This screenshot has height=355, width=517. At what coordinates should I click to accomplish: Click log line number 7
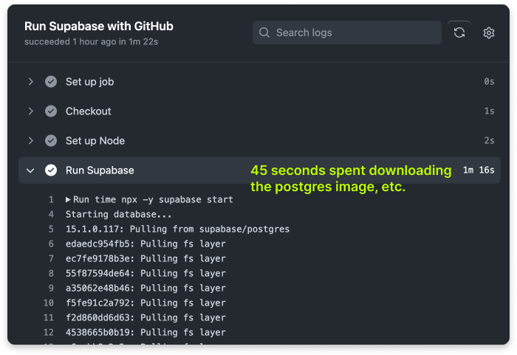point(51,258)
